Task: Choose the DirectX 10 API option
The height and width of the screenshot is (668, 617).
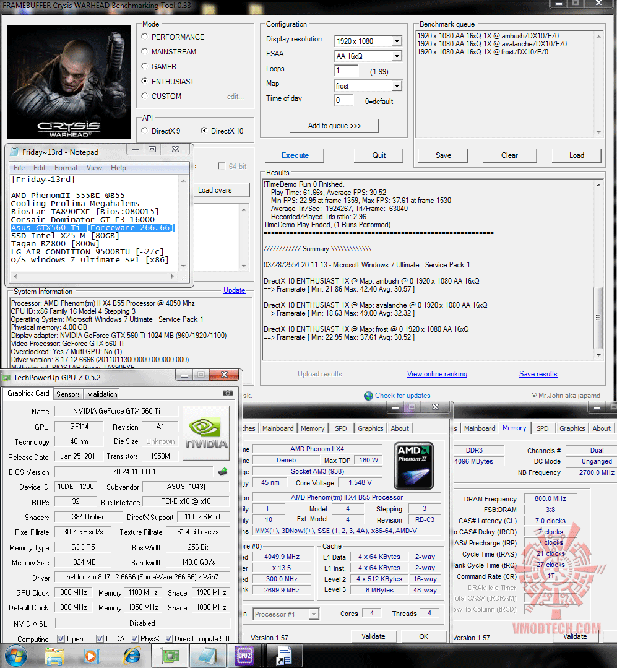Action: click(204, 131)
